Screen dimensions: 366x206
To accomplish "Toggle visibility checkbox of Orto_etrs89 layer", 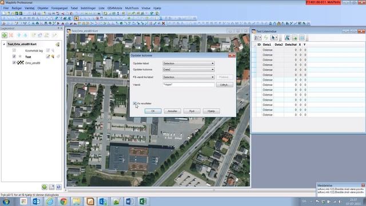I will pyautogui.click(x=14, y=63).
